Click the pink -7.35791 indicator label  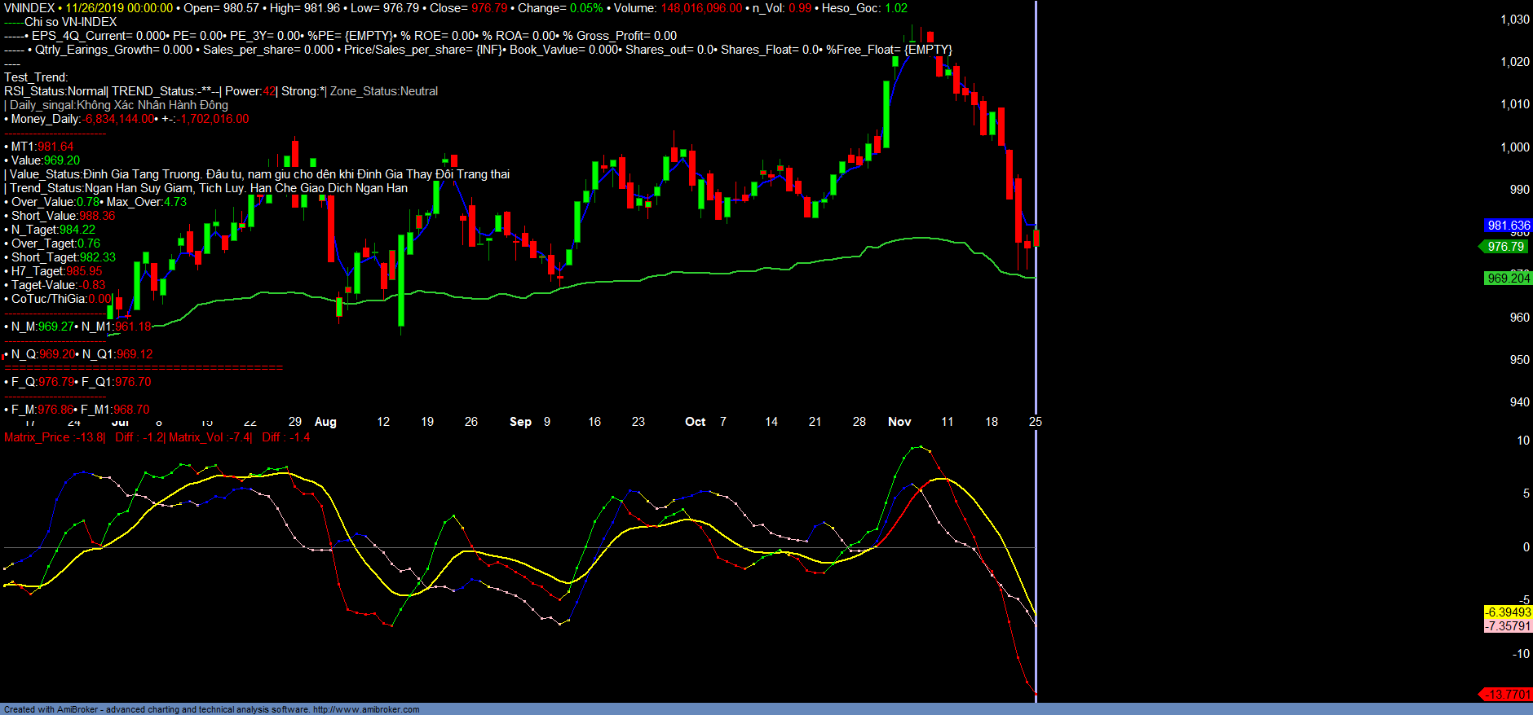pyautogui.click(x=1508, y=626)
